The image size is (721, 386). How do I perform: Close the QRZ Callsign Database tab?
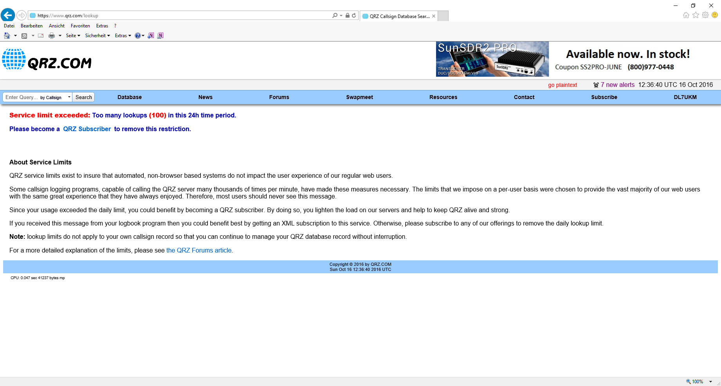pyautogui.click(x=434, y=16)
